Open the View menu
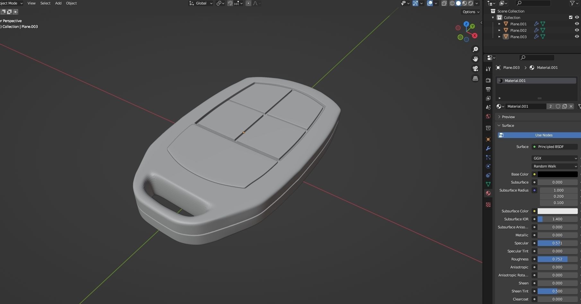Image resolution: width=581 pixels, height=304 pixels. pos(31,3)
